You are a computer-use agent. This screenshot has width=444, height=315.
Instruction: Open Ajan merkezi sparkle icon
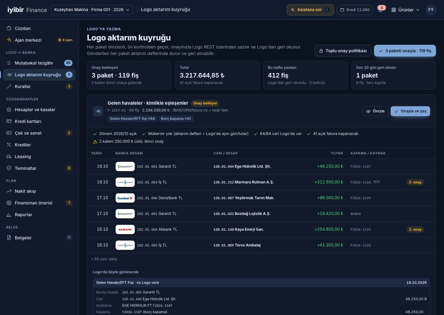click(x=9, y=40)
